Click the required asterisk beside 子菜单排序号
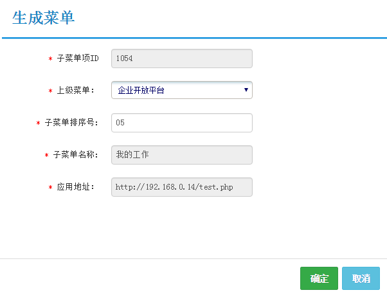 click(x=38, y=123)
